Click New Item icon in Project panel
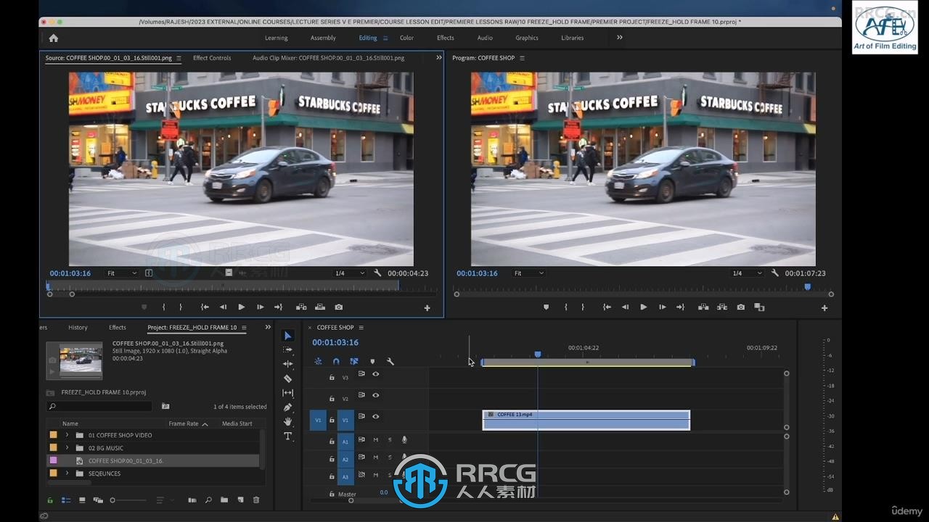Image resolution: width=929 pixels, height=522 pixels. 240,500
